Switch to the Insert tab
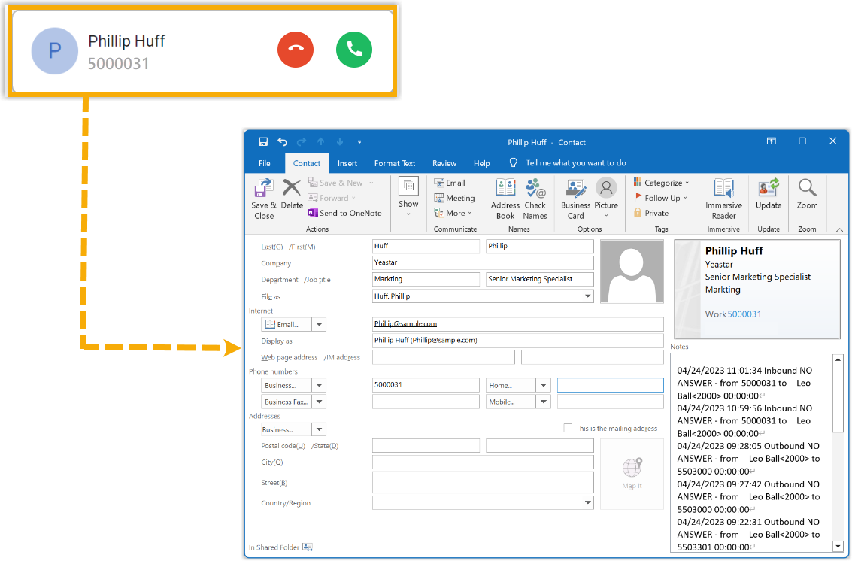Viewport: 852px width, 561px height. pyautogui.click(x=347, y=163)
